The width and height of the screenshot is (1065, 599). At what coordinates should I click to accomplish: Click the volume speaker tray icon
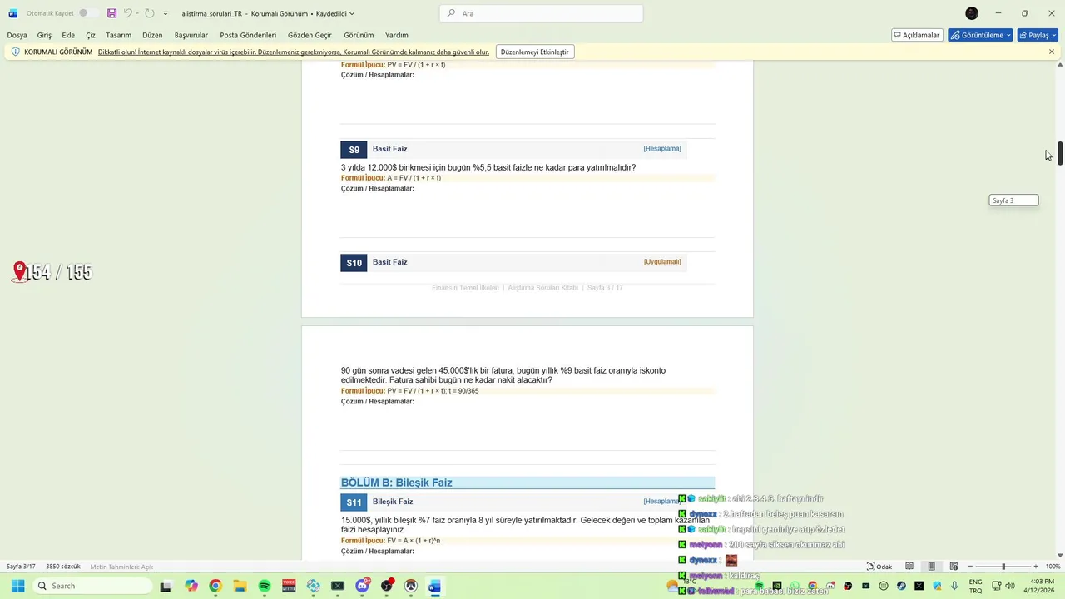click(x=1010, y=586)
